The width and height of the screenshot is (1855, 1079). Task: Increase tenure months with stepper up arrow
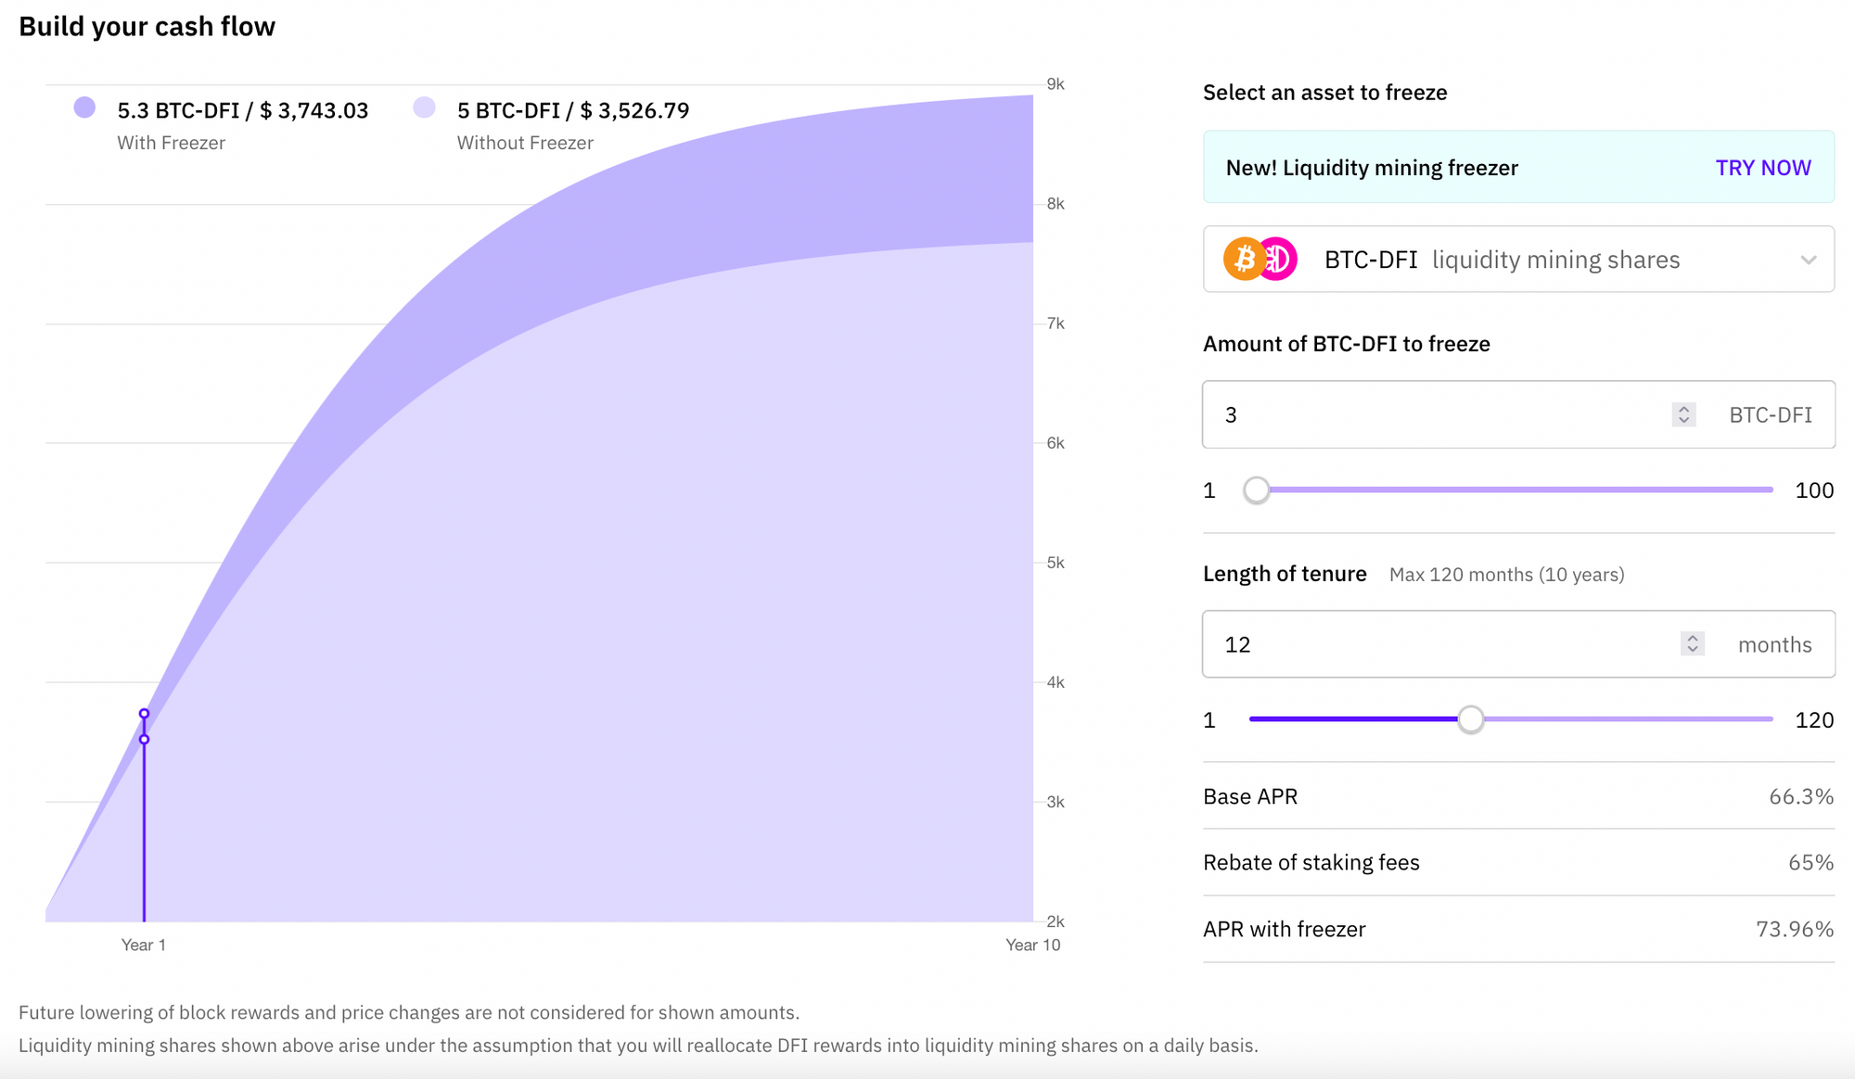pos(1692,639)
